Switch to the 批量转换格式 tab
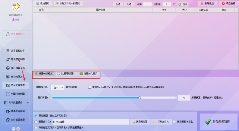 click(x=44, y=74)
